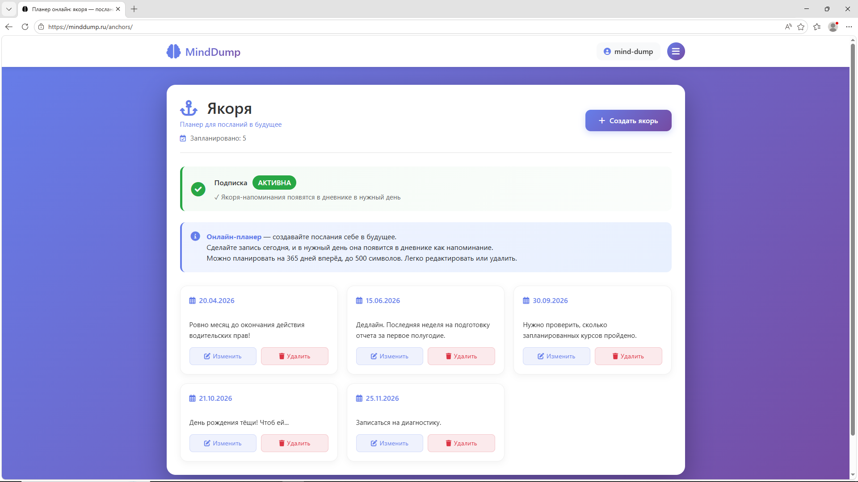This screenshot has width=858, height=482.
Task: Click the calendar icon on the 20.04.2026 card
Action: [193, 300]
